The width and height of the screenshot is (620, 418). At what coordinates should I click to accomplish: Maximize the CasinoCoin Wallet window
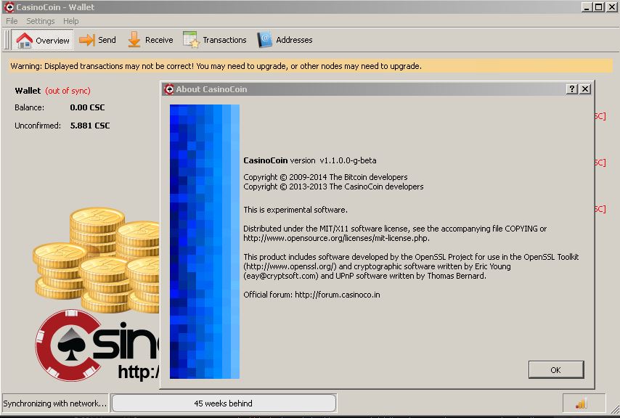click(x=599, y=7)
